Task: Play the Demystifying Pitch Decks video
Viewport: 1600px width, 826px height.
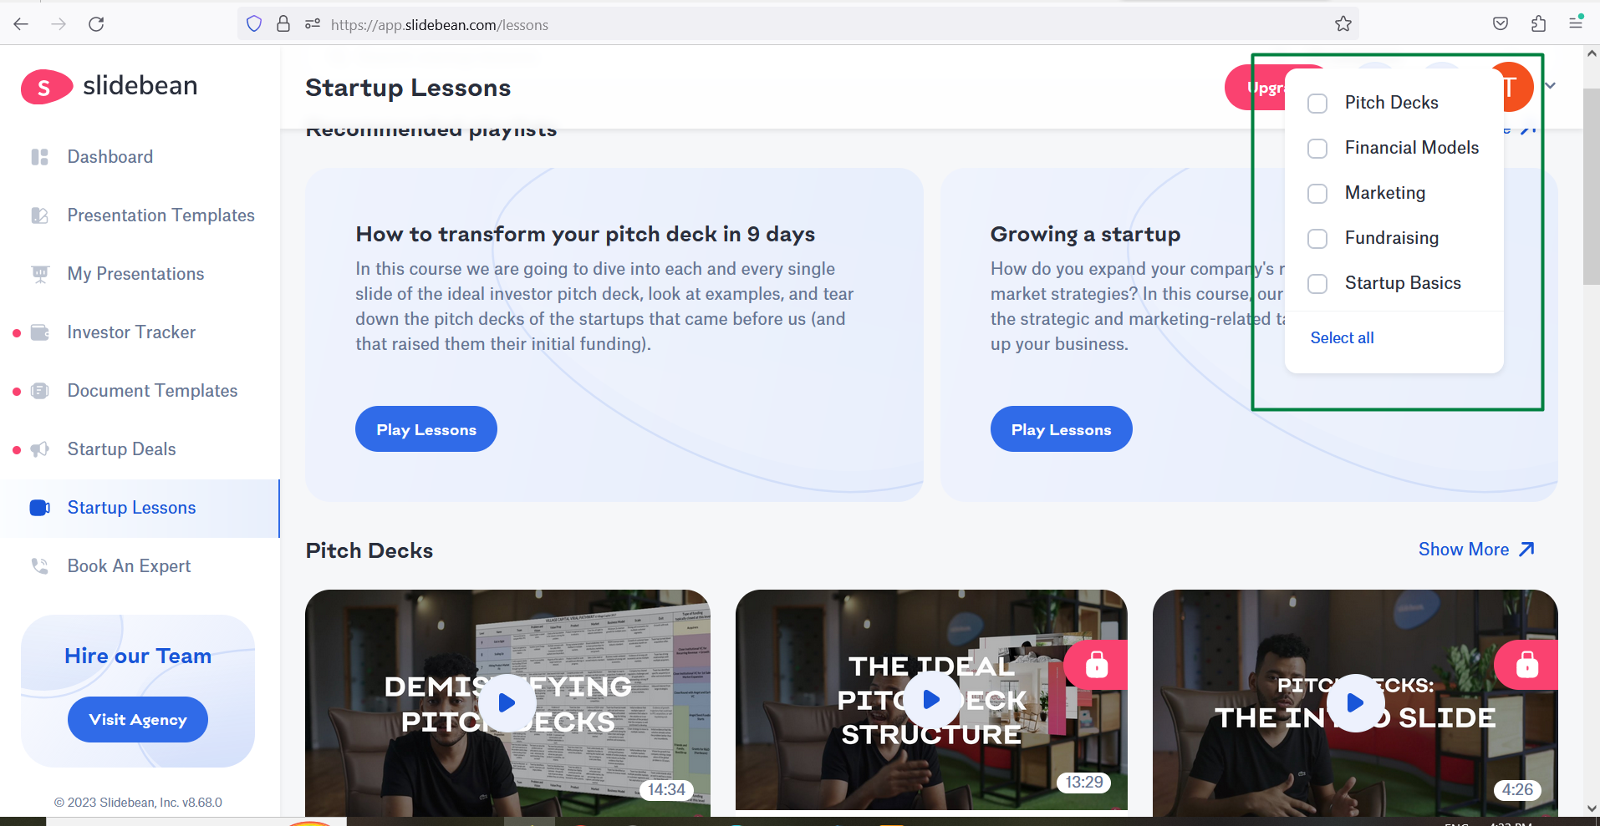Action: [507, 702]
